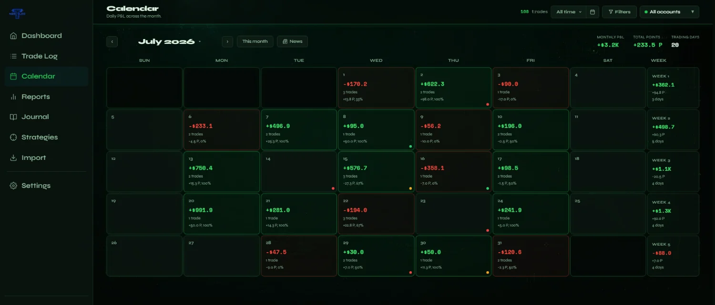Click the Strategies icon in sidebar

click(x=13, y=137)
